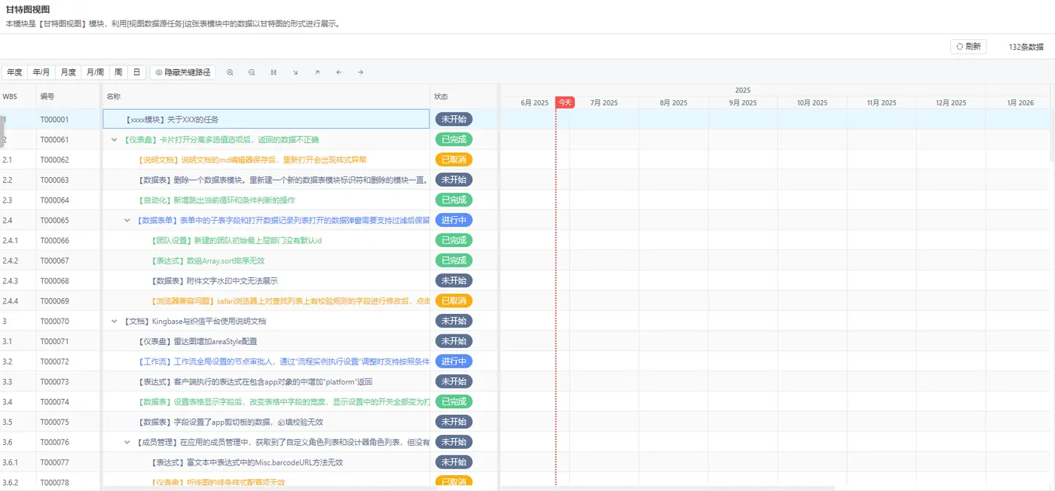Switch time scale to 月度
The height and width of the screenshot is (491, 1055).
click(69, 72)
